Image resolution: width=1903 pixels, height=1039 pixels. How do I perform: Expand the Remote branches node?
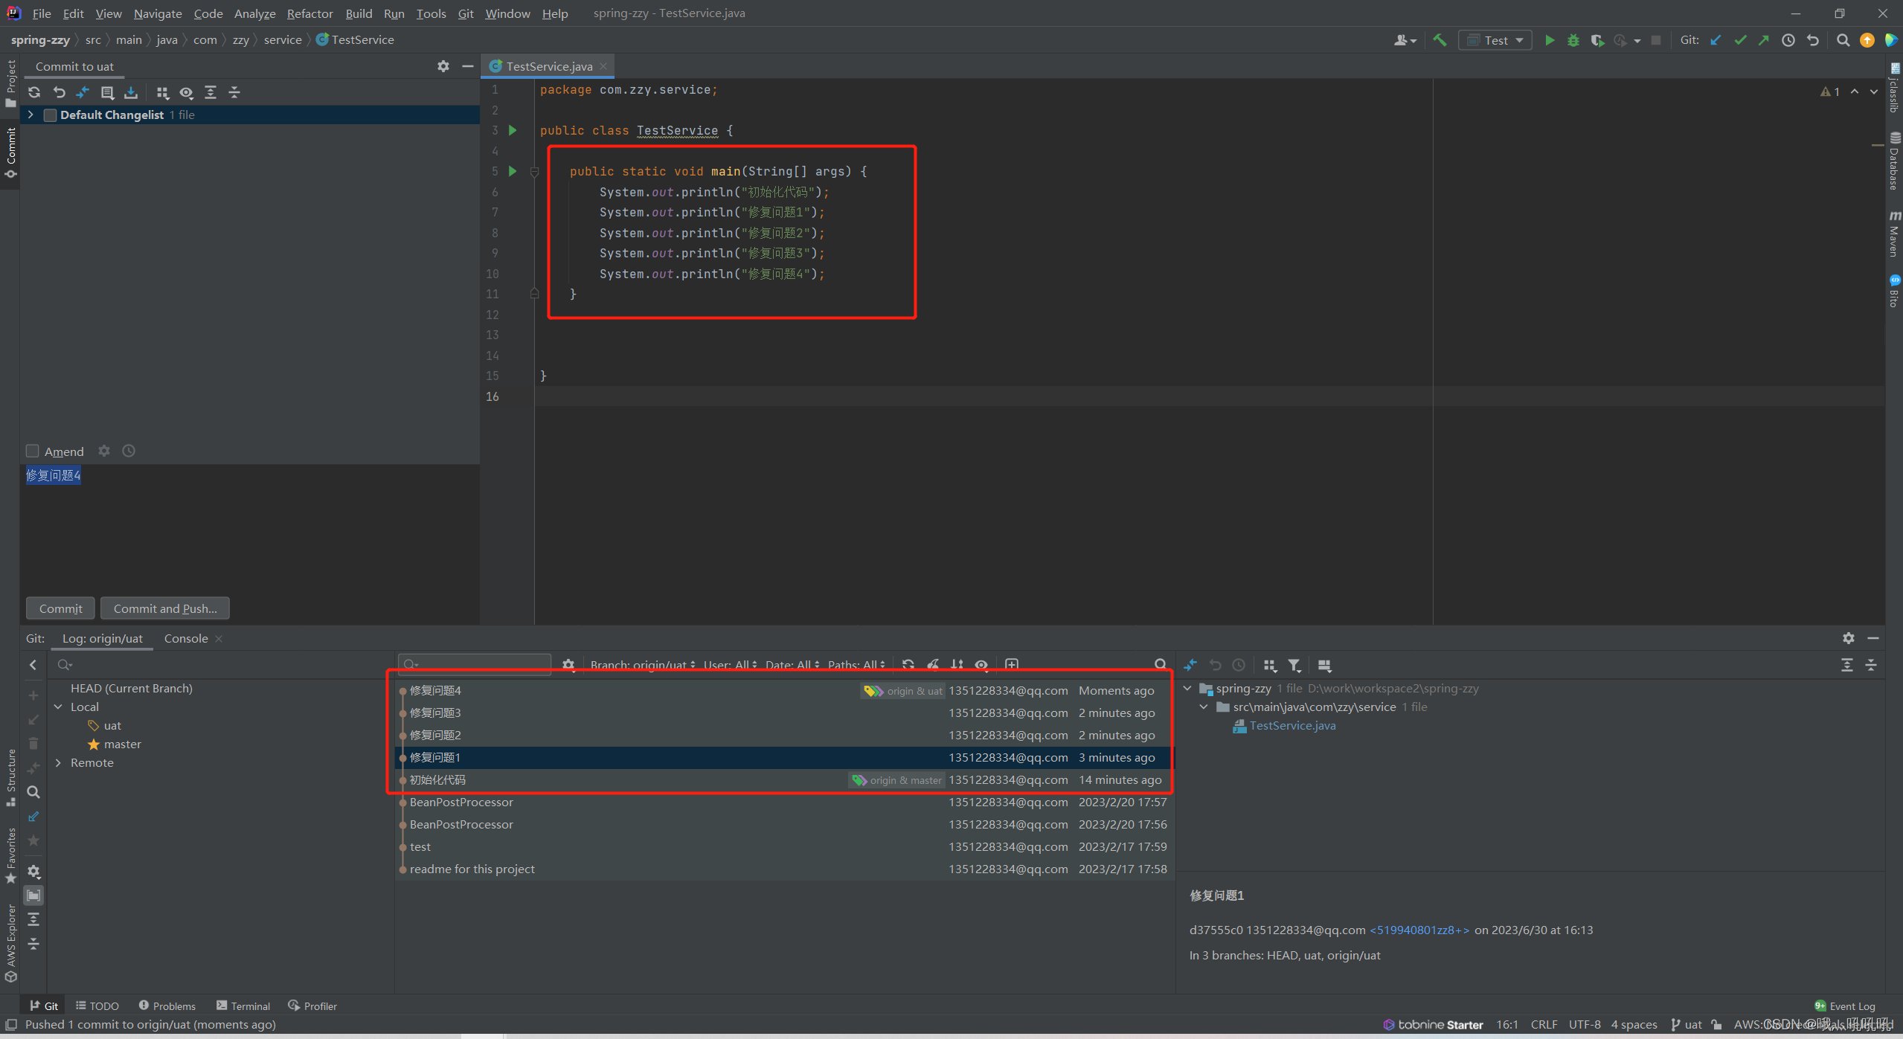tap(59, 762)
